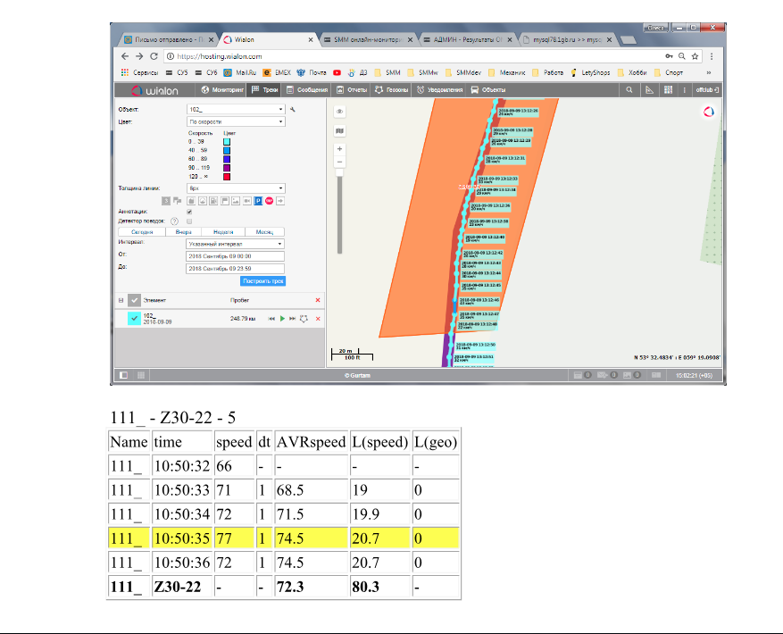Click the red 120+ speed color swatch
This screenshot has width=783, height=634.
(228, 177)
